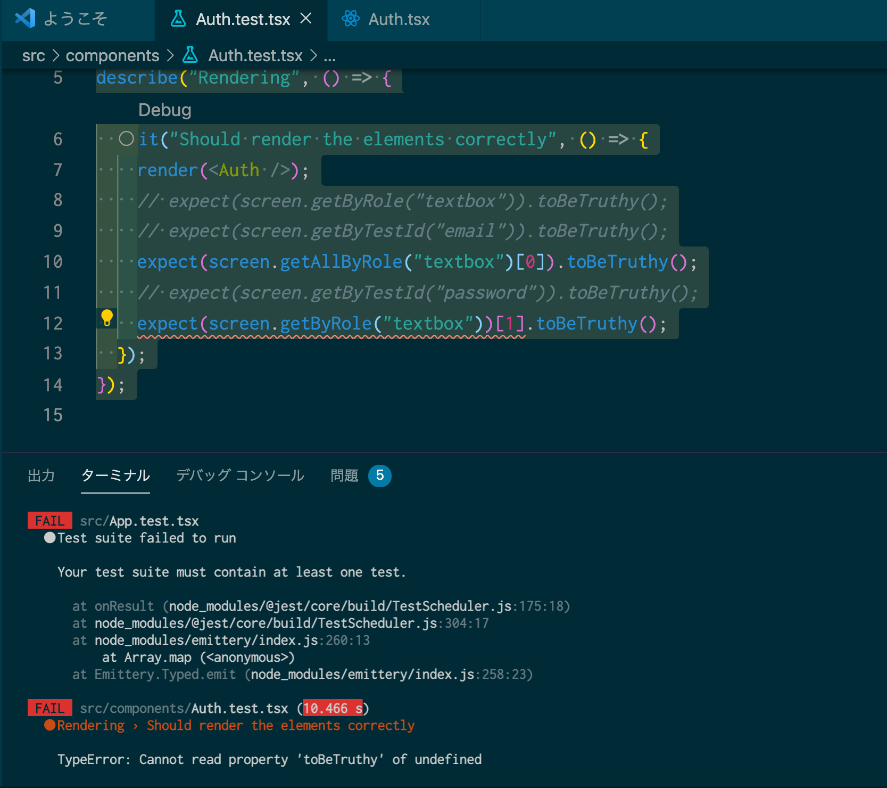
Task: Select the ターミナル terminal panel tab
Action: coord(115,475)
